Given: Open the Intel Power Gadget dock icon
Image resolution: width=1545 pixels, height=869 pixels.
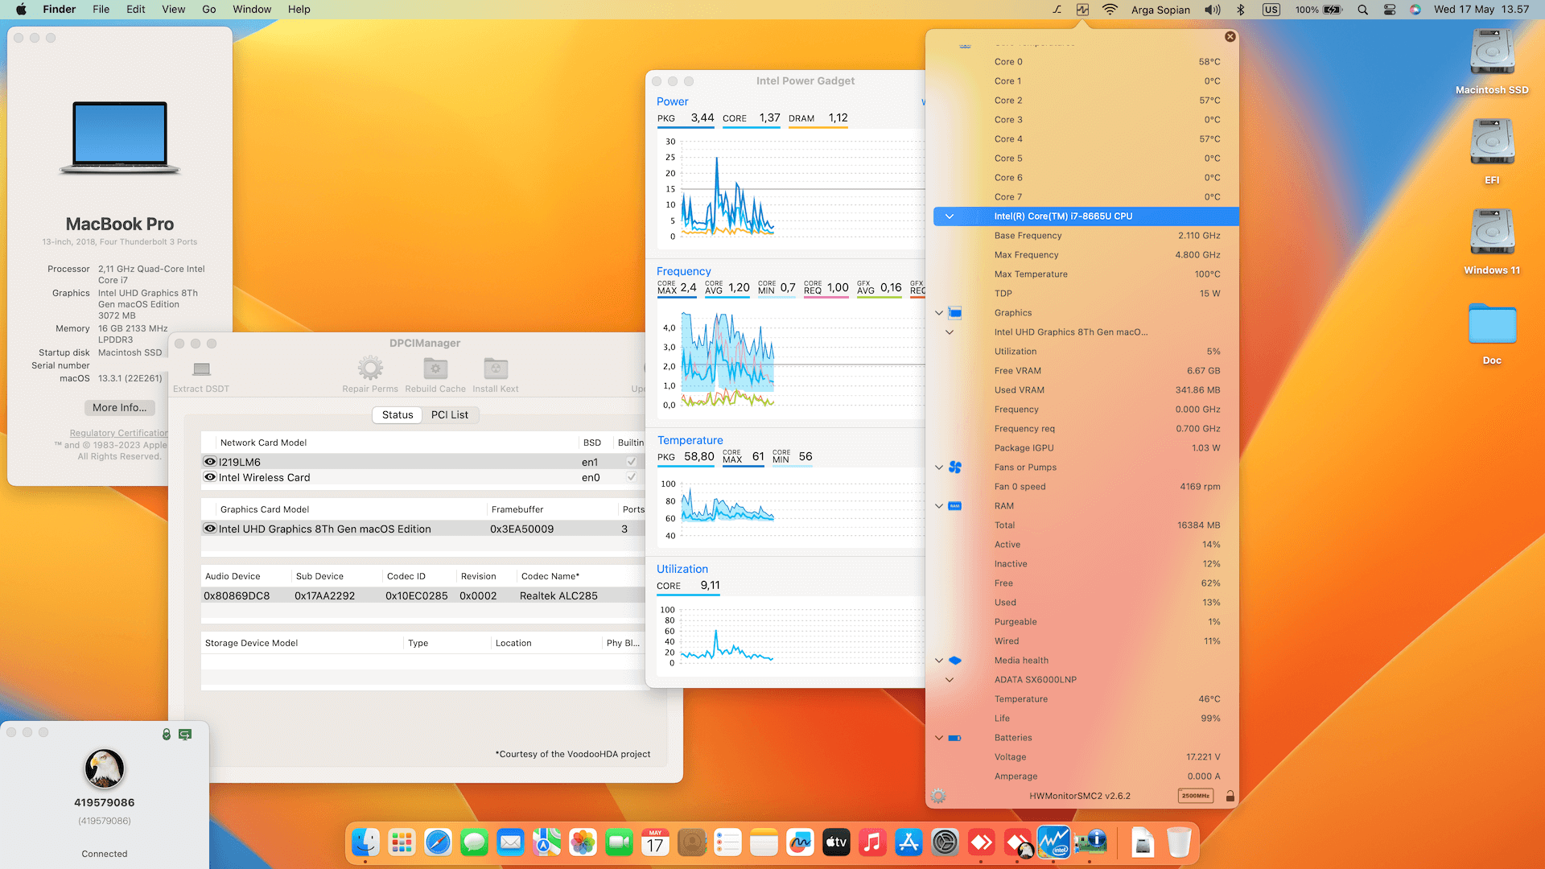Looking at the screenshot, I should pos(1053,842).
